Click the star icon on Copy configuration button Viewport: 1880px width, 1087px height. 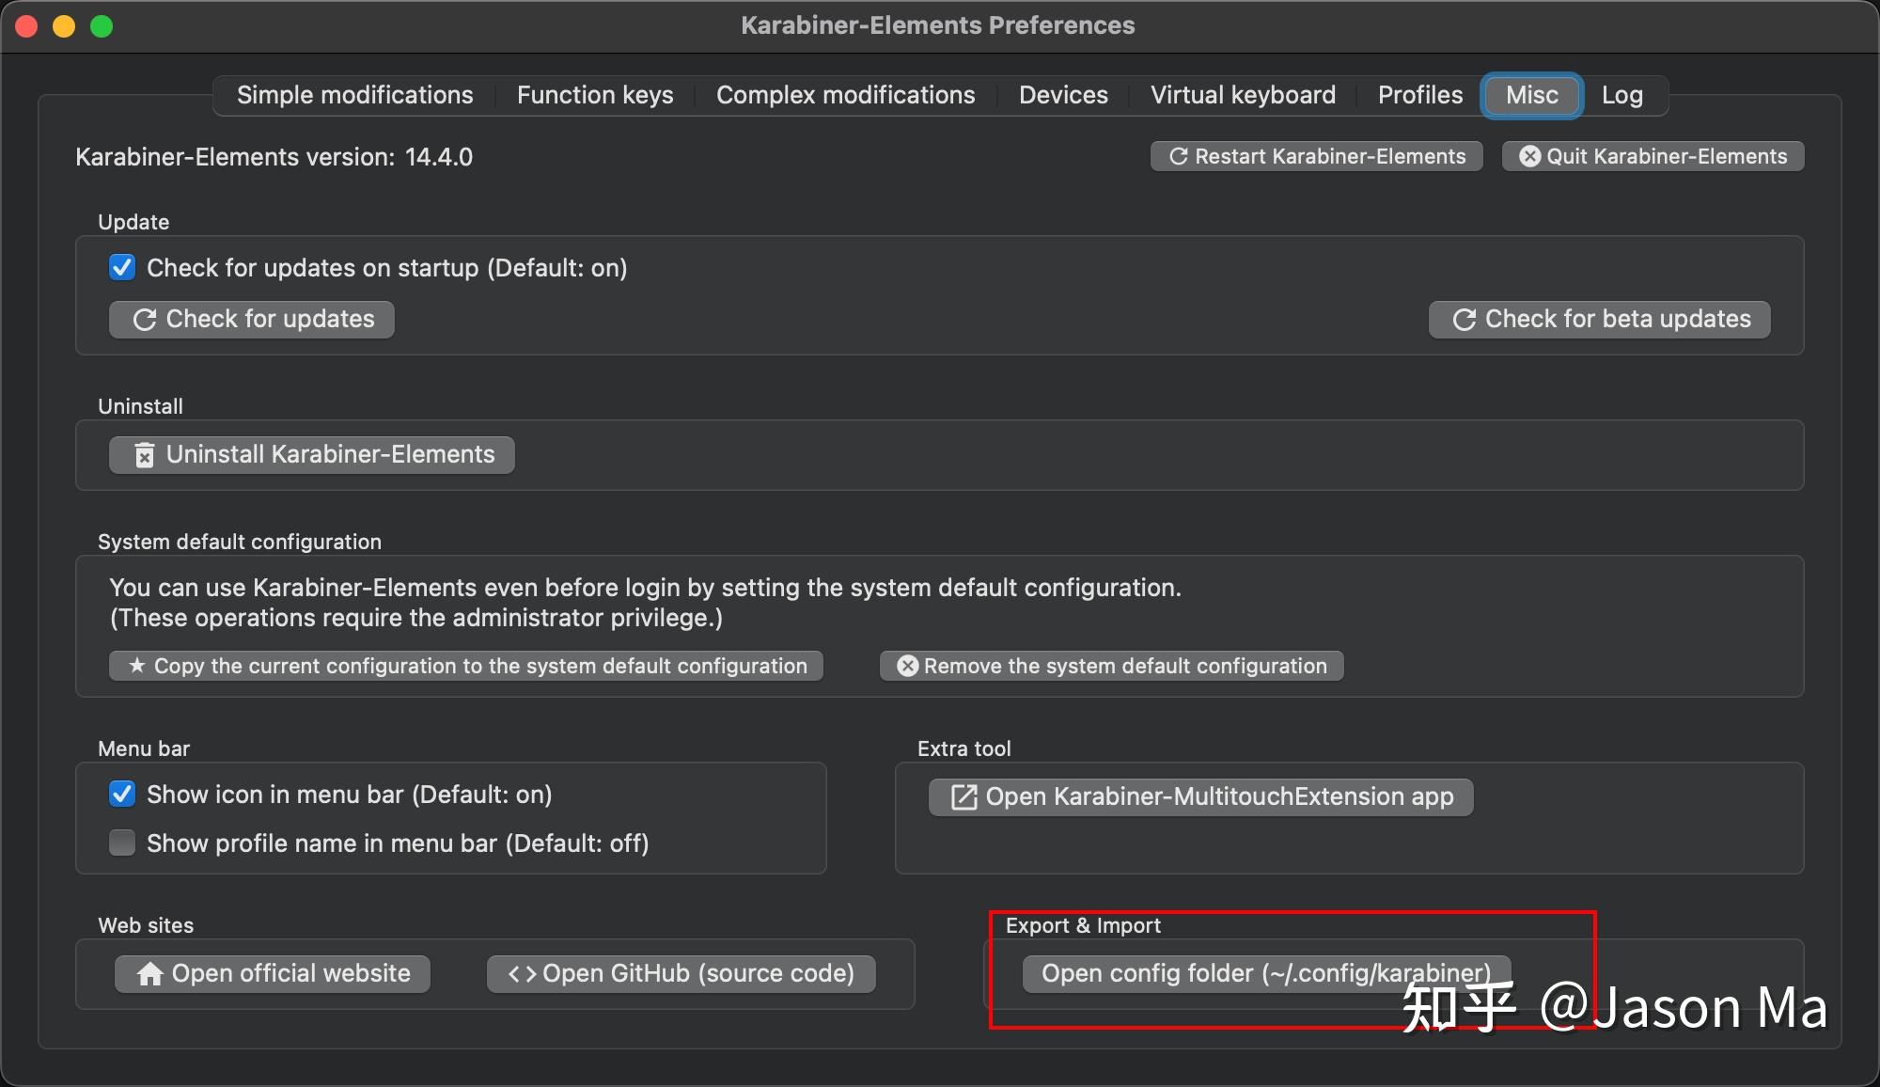(137, 666)
